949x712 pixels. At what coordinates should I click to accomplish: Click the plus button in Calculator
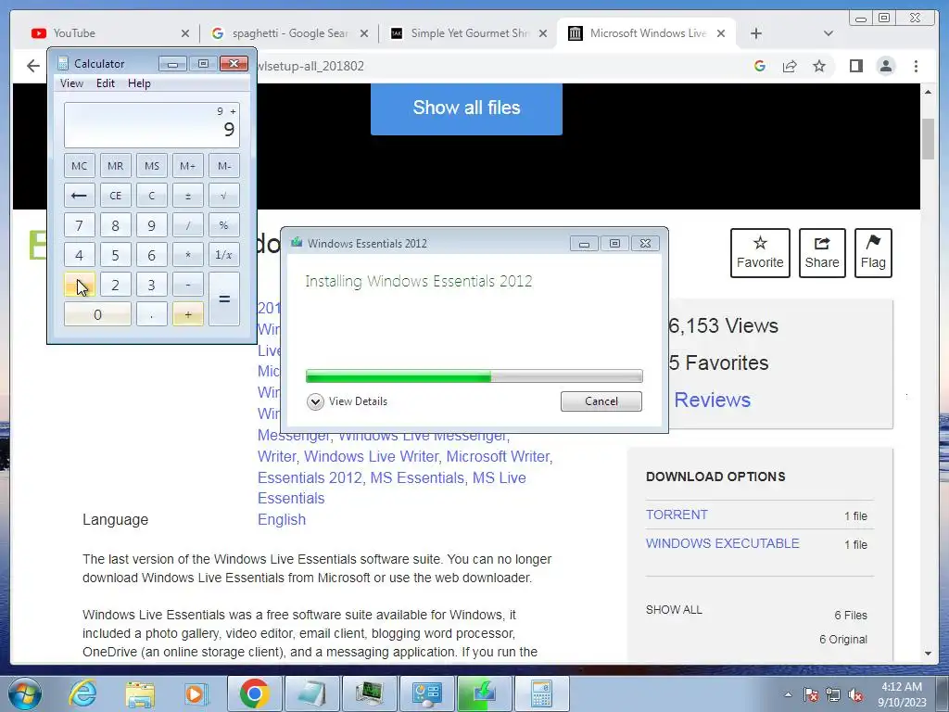pyautogui.click(x=187, y=314)
